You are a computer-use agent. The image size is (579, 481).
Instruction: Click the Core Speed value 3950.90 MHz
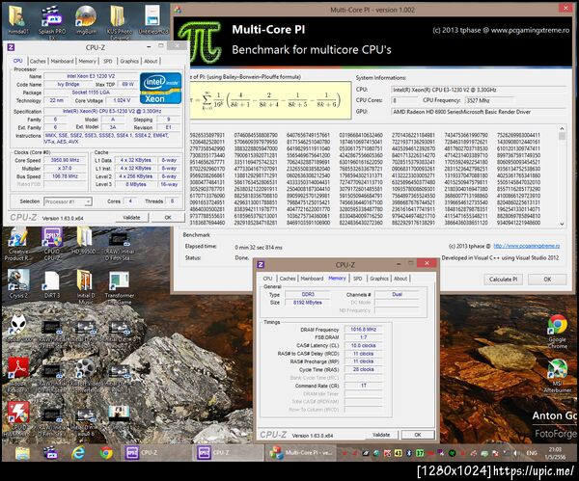click(65, 160)
